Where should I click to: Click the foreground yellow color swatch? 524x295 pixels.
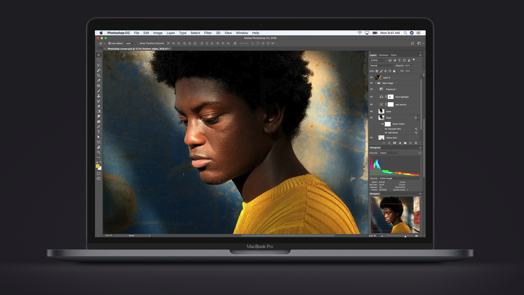tap(98, 166)
